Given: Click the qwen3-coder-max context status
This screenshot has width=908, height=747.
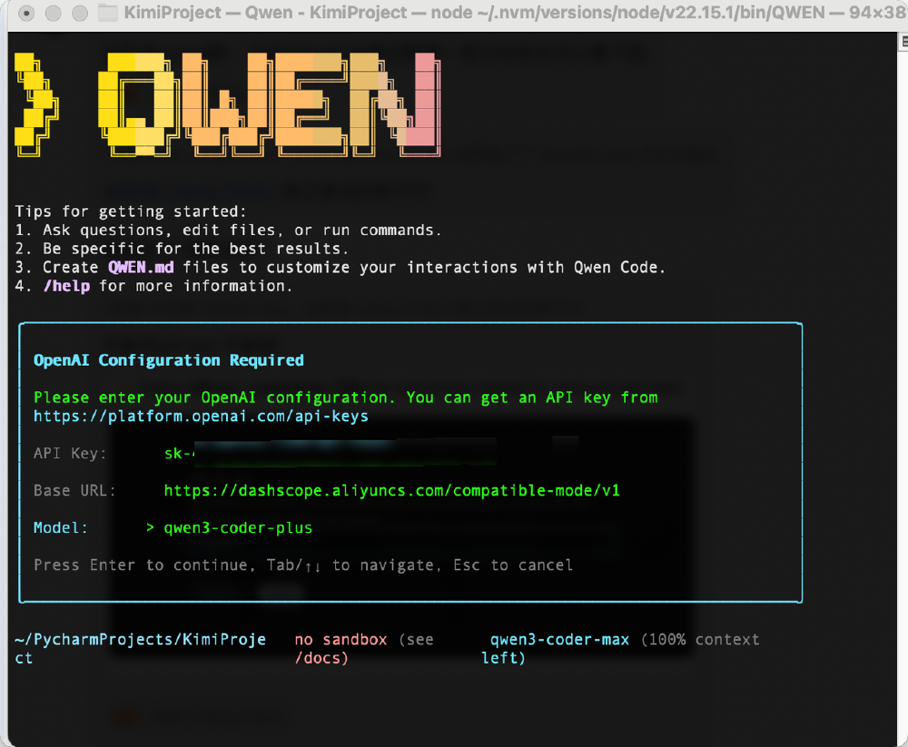Looking at the screenshot, I should pyautogui.click(x=558, y=639).
